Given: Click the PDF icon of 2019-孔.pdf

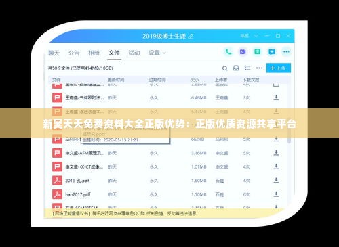Looking at the screenshot, I should (57, 181).
